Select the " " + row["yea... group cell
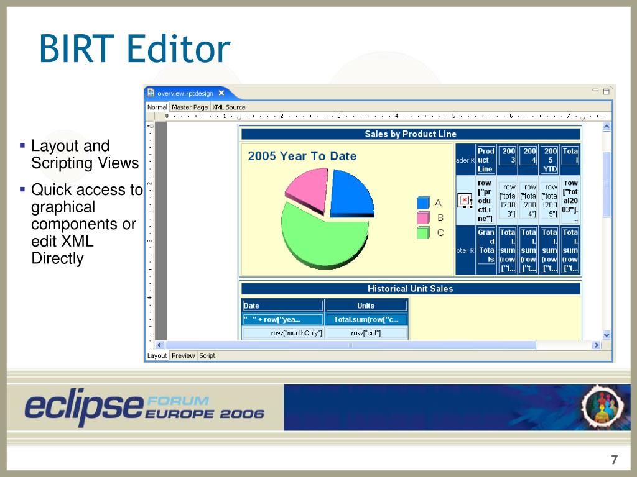Image resolution: width=637 pixels, height=477 pixels. tap(283, 320)
